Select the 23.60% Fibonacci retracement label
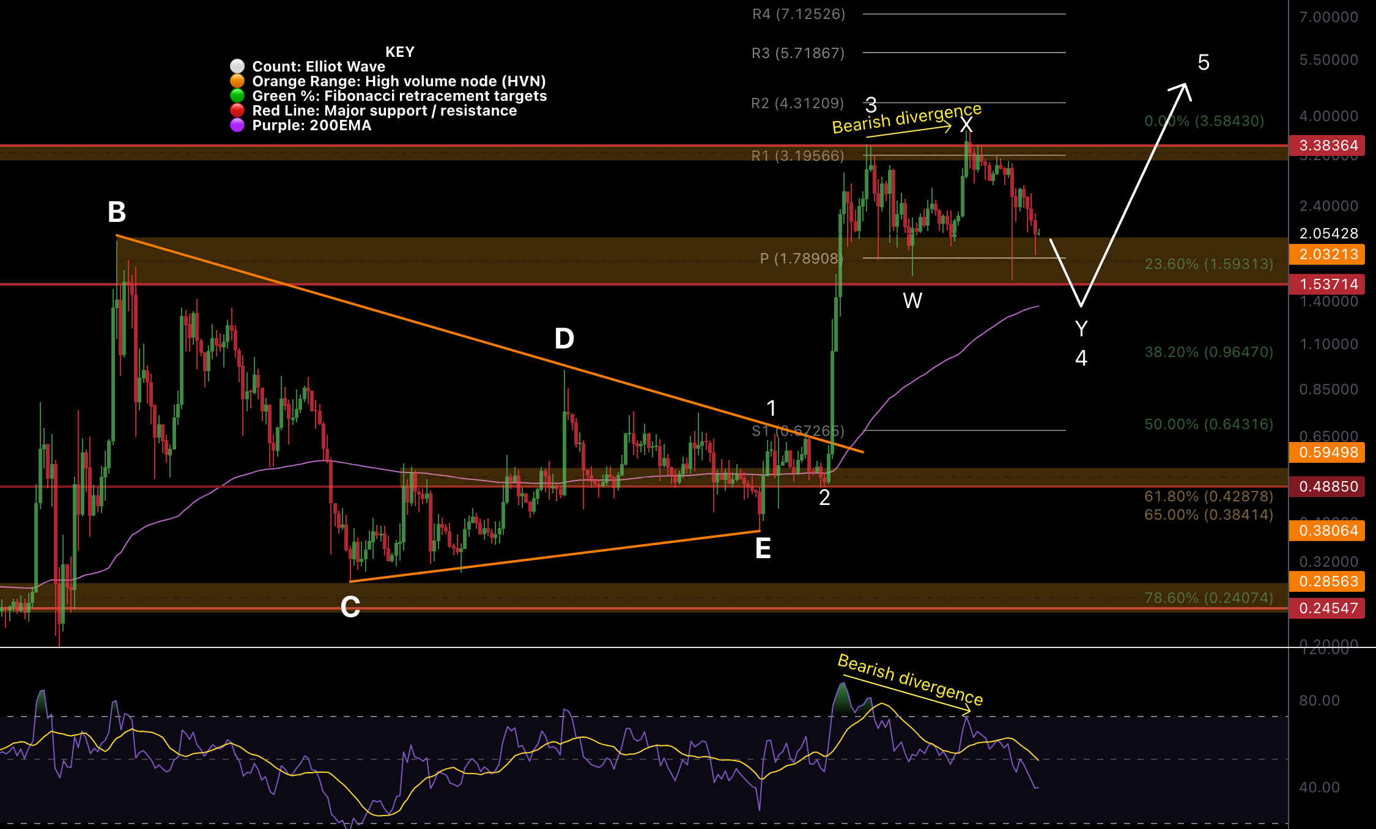This screenshot has height=829, width=1376. point(1208,264)
